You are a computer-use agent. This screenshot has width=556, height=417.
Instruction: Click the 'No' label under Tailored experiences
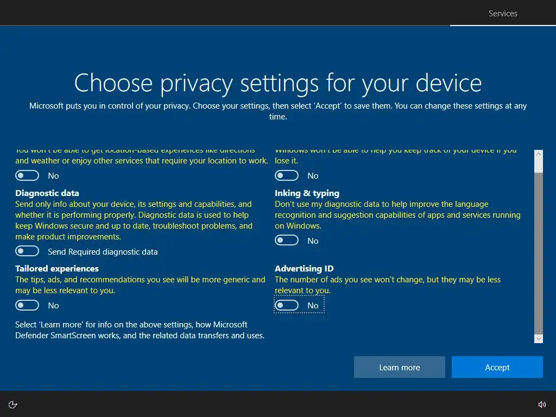[x=54, y=306]
